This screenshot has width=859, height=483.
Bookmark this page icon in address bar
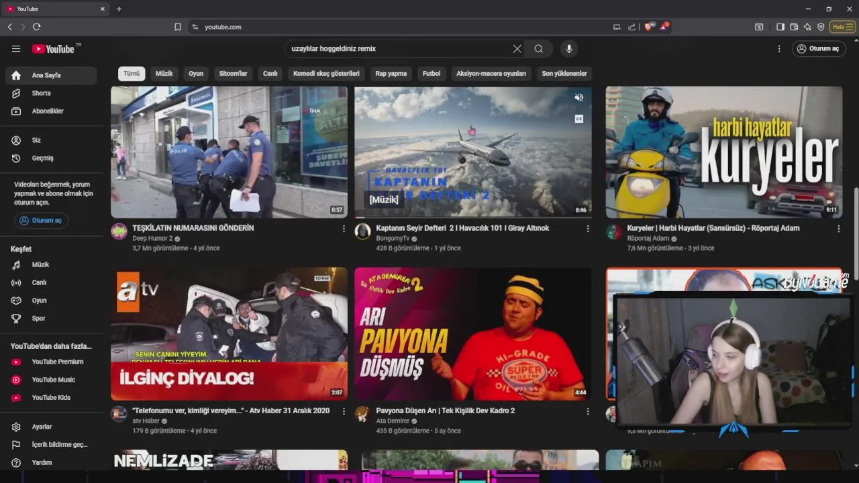(178, 27)
